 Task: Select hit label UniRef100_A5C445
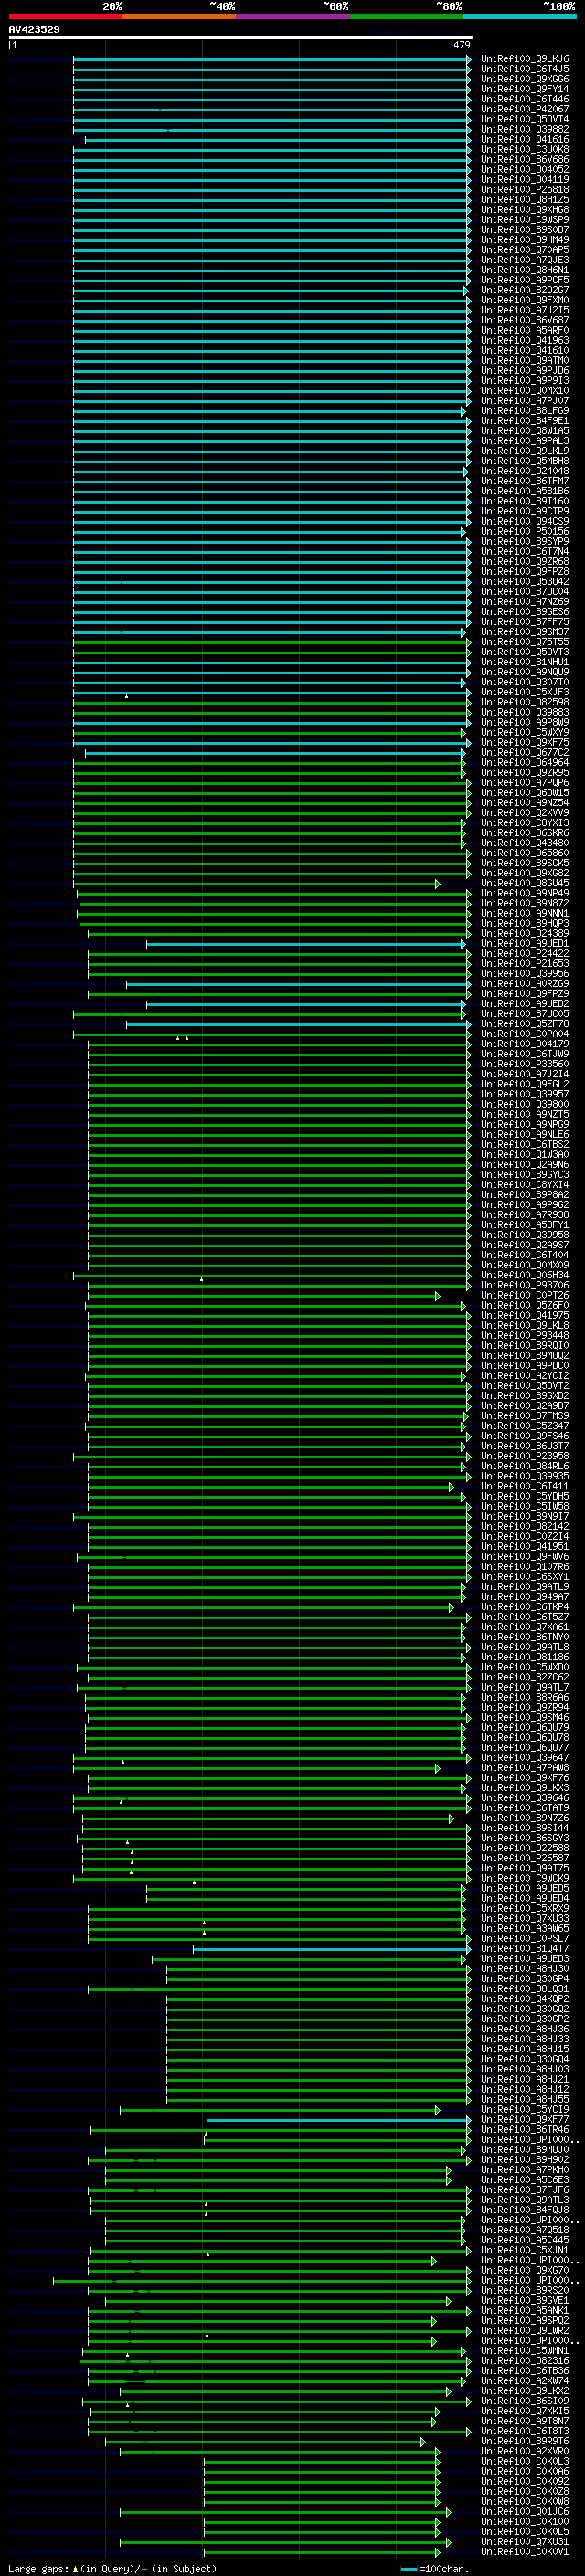525,2240
